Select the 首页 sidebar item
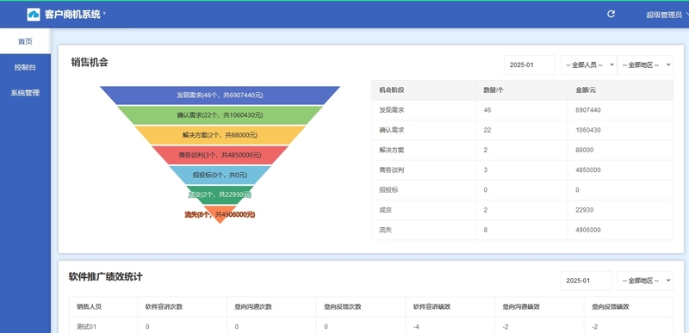This screenshot has height=333, width=689. (x=25, y=41)
